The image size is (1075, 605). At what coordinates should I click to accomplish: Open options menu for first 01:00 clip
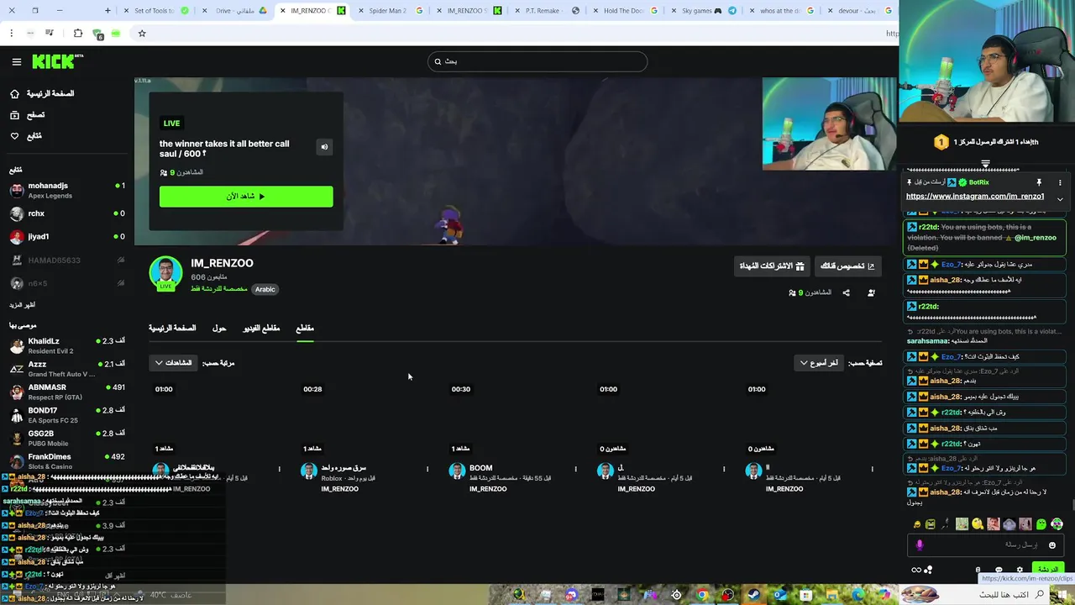(280, 469)
